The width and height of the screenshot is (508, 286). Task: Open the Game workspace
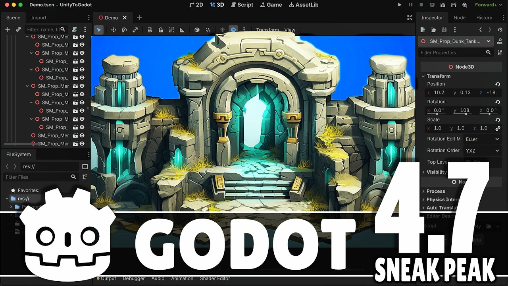pos(271,5)
